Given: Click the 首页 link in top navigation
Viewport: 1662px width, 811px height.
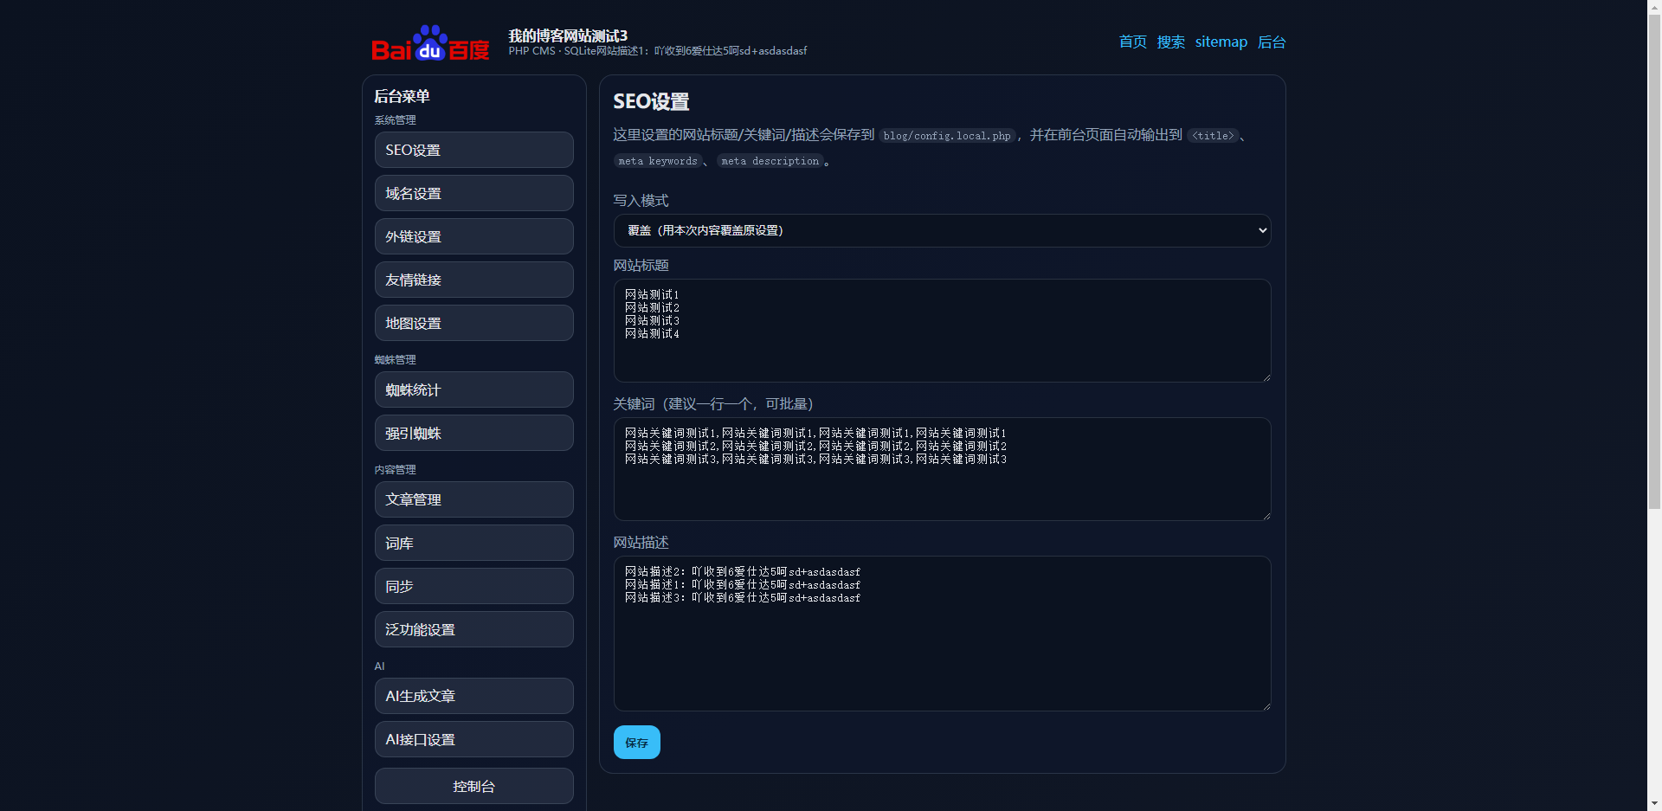Looking at the screenshot, I should tap(1132, 42).
